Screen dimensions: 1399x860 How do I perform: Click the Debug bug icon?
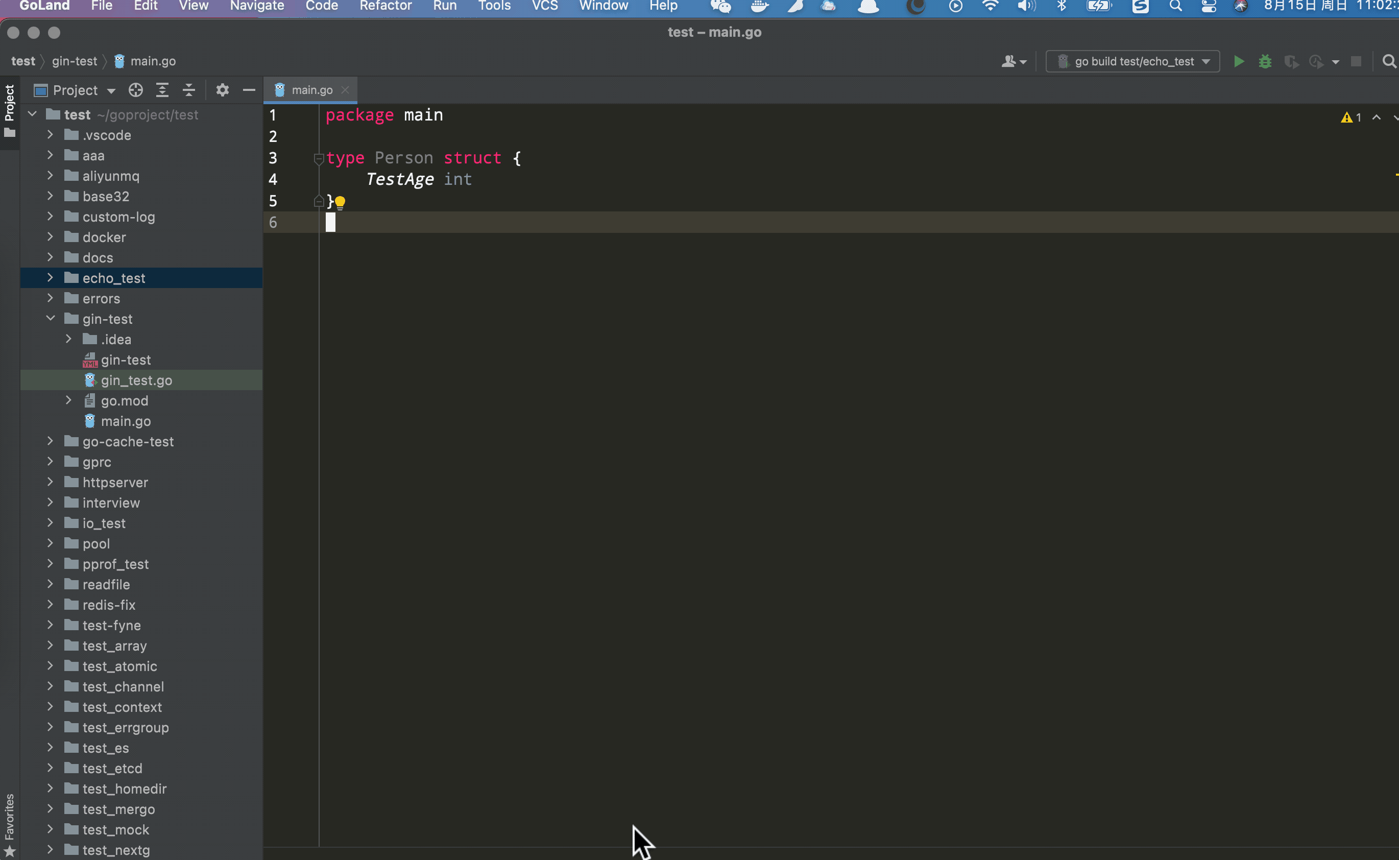click(1265, 61)
